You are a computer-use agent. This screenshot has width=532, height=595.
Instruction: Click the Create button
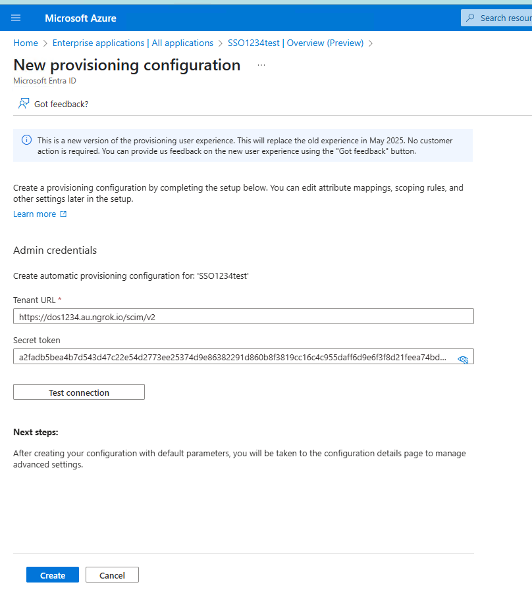coord(53,575)
